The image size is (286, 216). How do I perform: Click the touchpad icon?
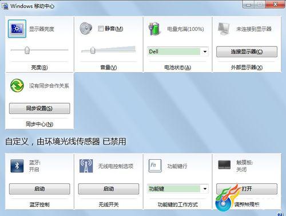224,165
